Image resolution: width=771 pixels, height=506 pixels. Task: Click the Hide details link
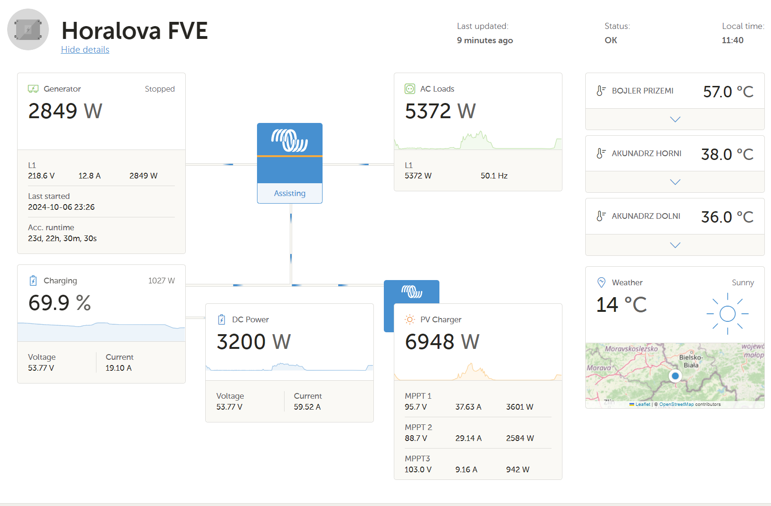coord(85,50)
